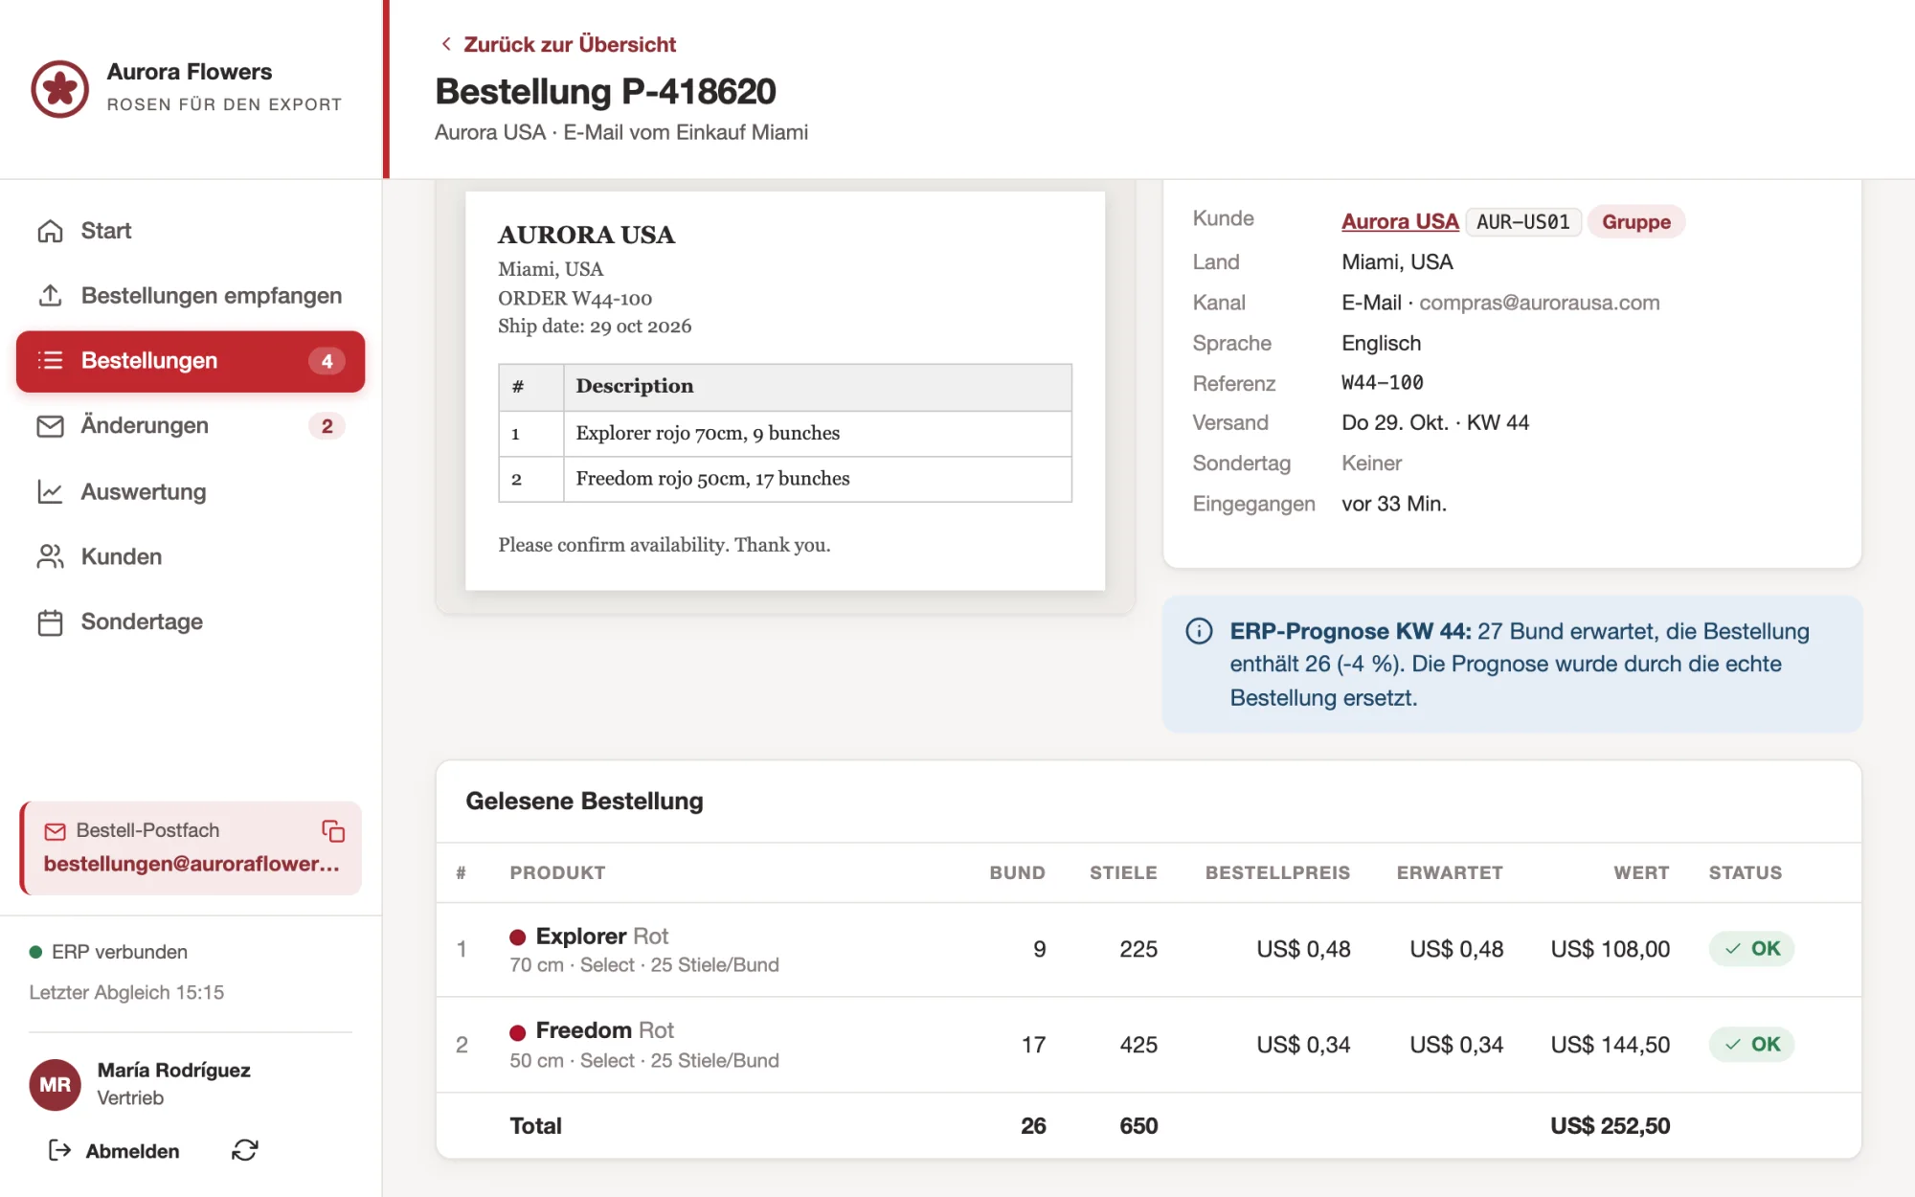Screen dimensions: 1915x1197
Task: Open the Kunden page
Action: tap(191, 556)
